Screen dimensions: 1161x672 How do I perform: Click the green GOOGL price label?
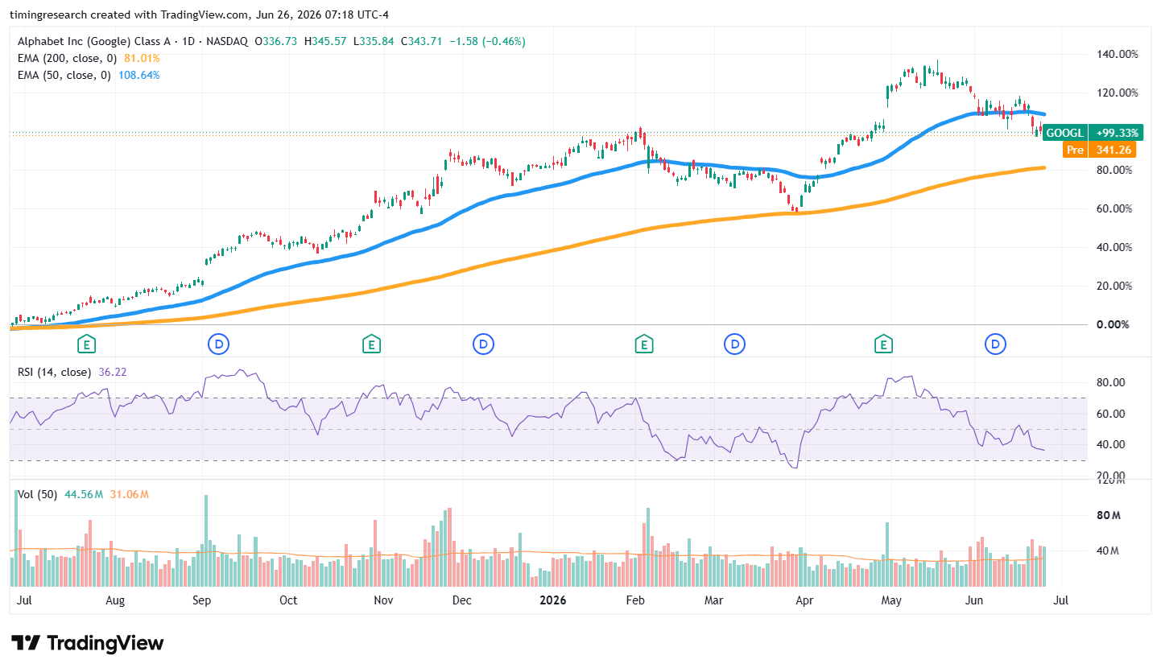pyautogui.click(x=1064, y=132)
